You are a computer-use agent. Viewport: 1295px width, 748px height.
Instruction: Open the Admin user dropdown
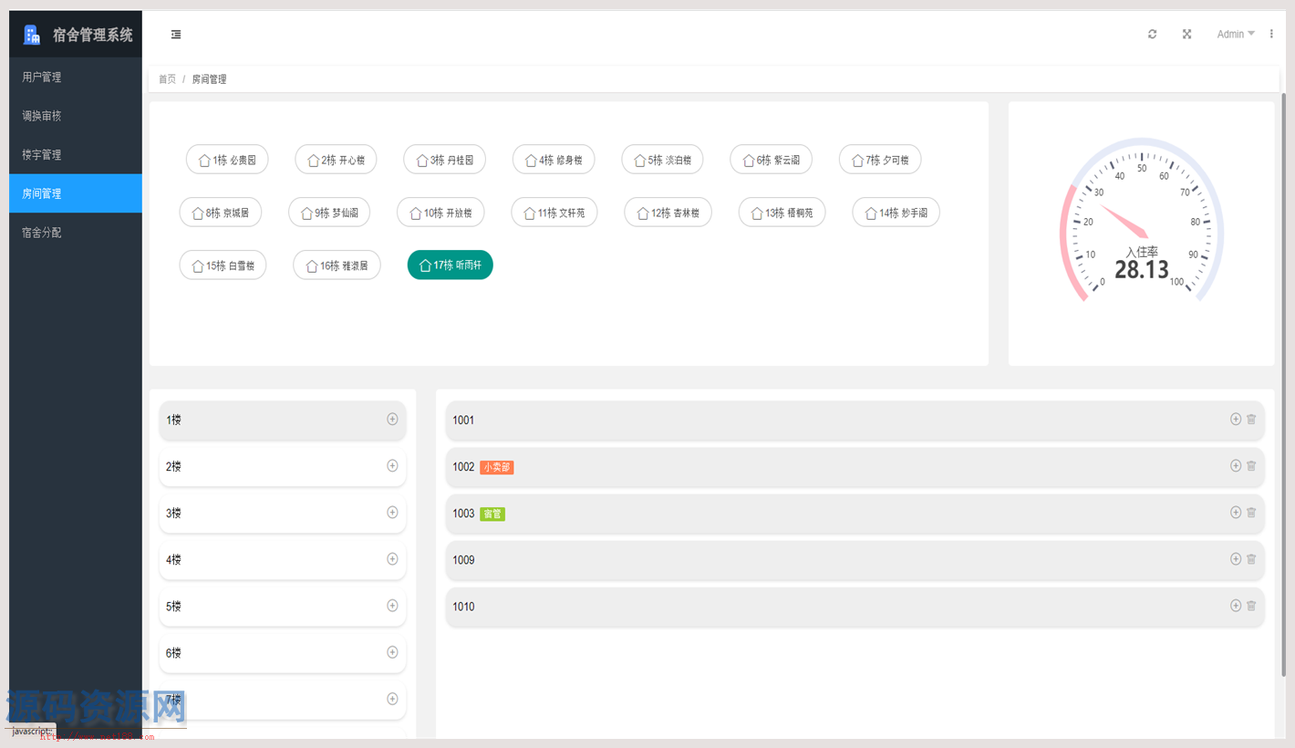pyautogui.click(x=1236, y=34)
